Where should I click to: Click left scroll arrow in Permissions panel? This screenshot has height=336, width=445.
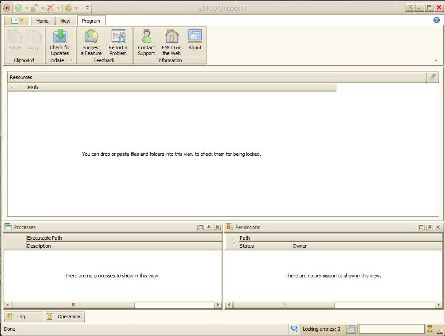229,305
